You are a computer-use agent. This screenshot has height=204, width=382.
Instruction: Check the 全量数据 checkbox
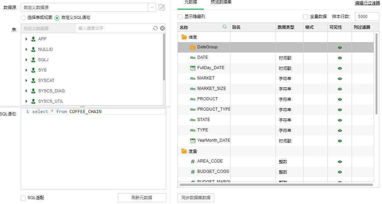[x=306, y=17]
